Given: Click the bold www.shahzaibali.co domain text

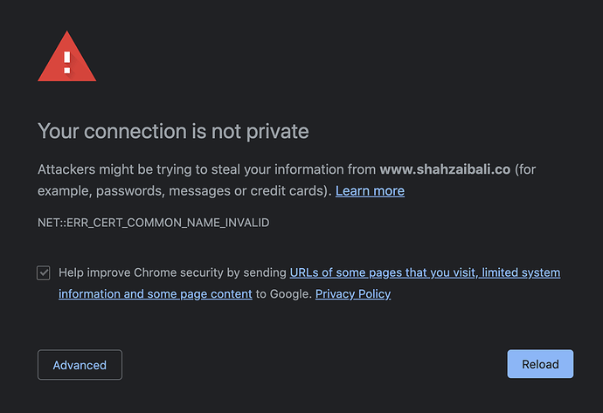Looking at the screenshot, I should tap(445, 169).
